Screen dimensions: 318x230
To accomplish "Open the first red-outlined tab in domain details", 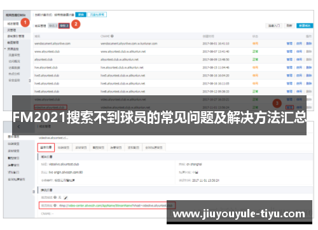I will (x=46, y=147).
